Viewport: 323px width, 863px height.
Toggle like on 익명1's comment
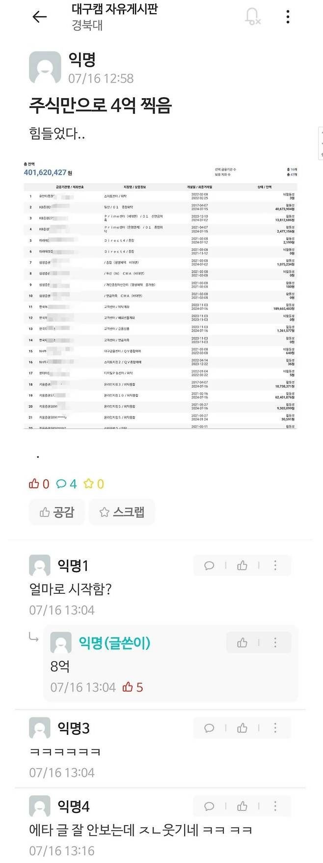[241, 565]
